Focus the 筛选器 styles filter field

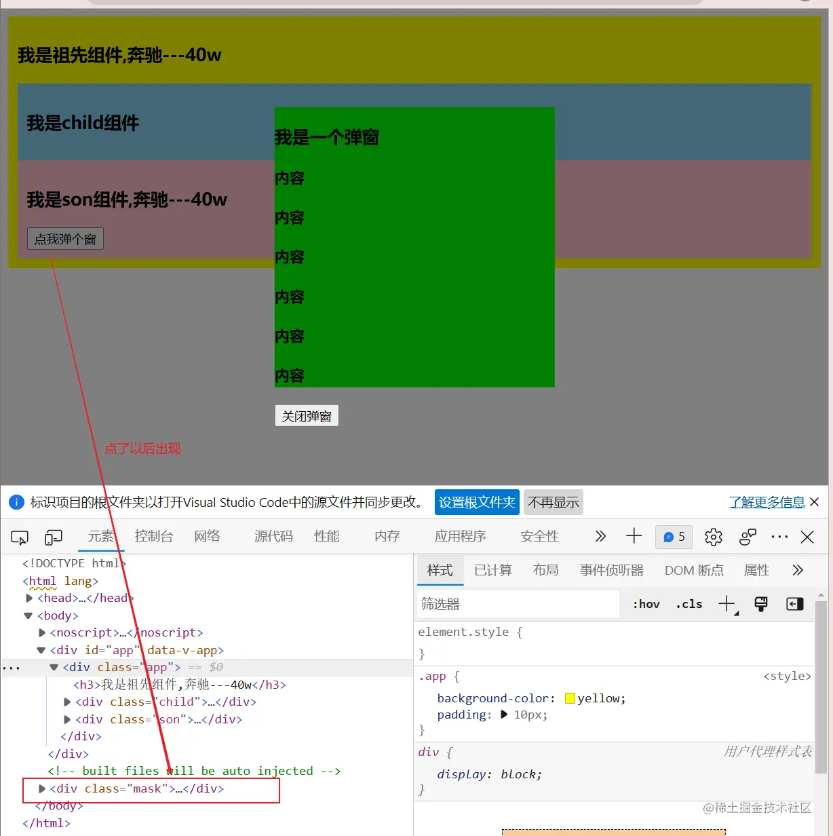[x=518, y=604]
